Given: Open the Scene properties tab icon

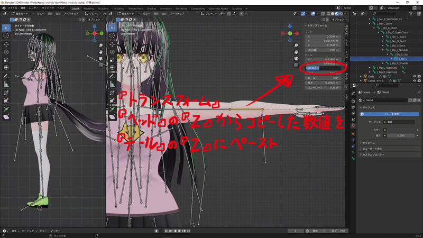Looking at the screenshot, I should [x=353, y=120].
